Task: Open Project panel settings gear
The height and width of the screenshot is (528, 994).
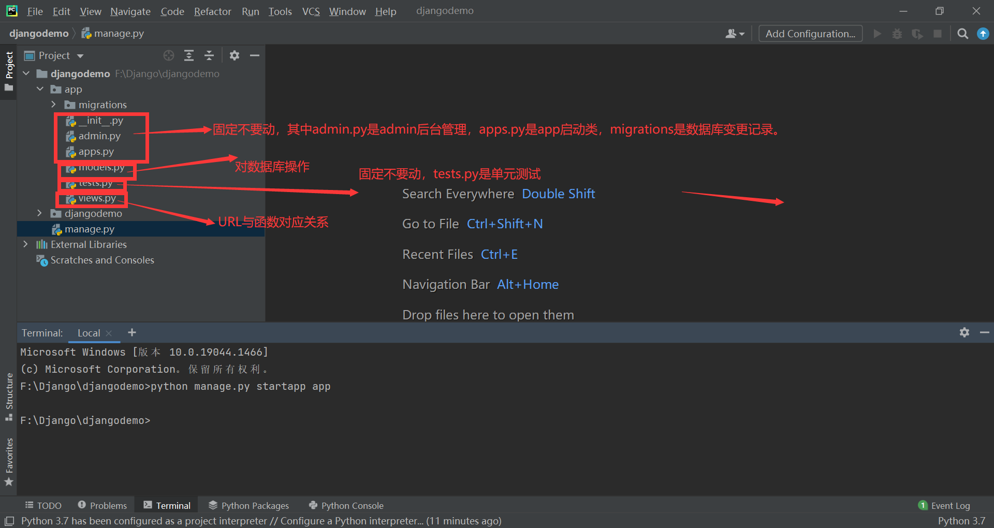Action: 235,55
